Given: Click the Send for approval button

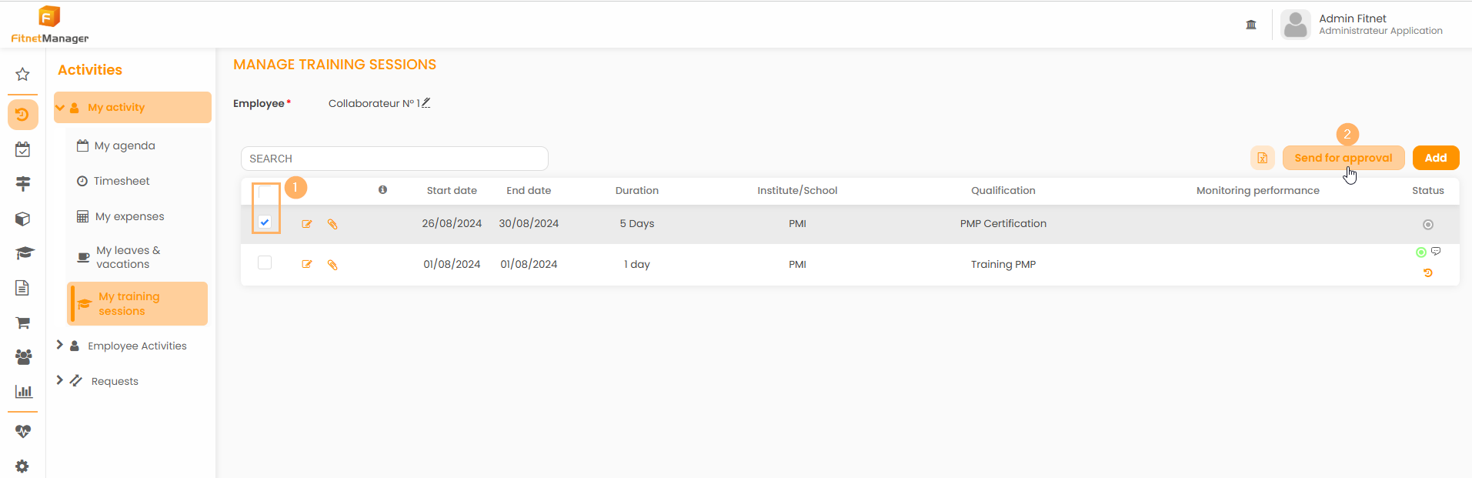Looking at the screenshot, I should pyautogui.click(x=1343, y=158).
